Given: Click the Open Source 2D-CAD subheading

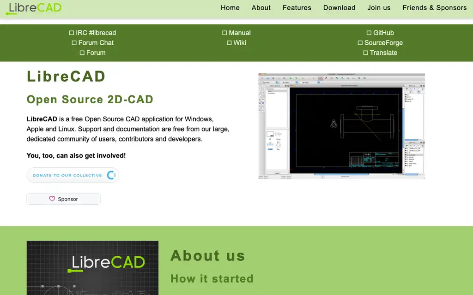Looking at the screenshot, I should pos(90,100).
